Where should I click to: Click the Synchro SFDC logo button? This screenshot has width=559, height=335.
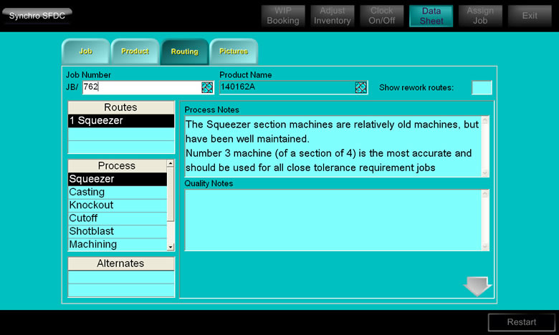click(x=37, y=16)
